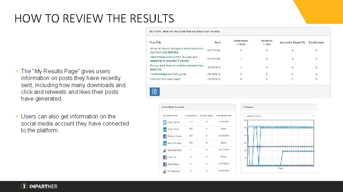The width and height of the screenshot is (343, 192).
Task: Click the 'Social Media Accounts' panel heading
Action: pos(173,107)
